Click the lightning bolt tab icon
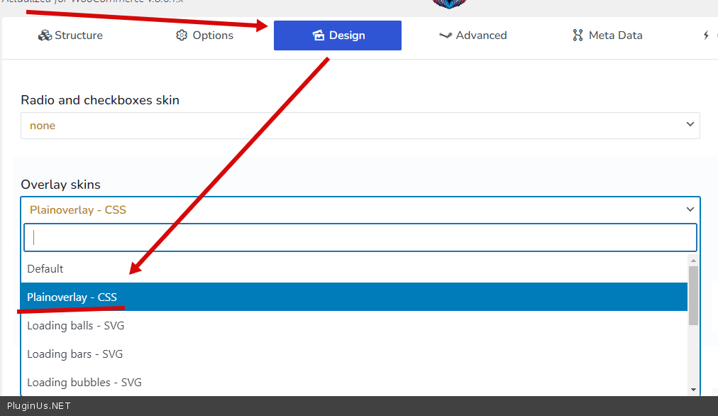Screen dimensions: 718x416 pyautogui.click(x=706, y=35)
